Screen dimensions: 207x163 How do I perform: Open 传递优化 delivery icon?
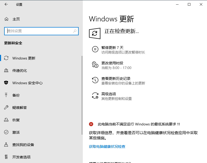click(6, 71)
